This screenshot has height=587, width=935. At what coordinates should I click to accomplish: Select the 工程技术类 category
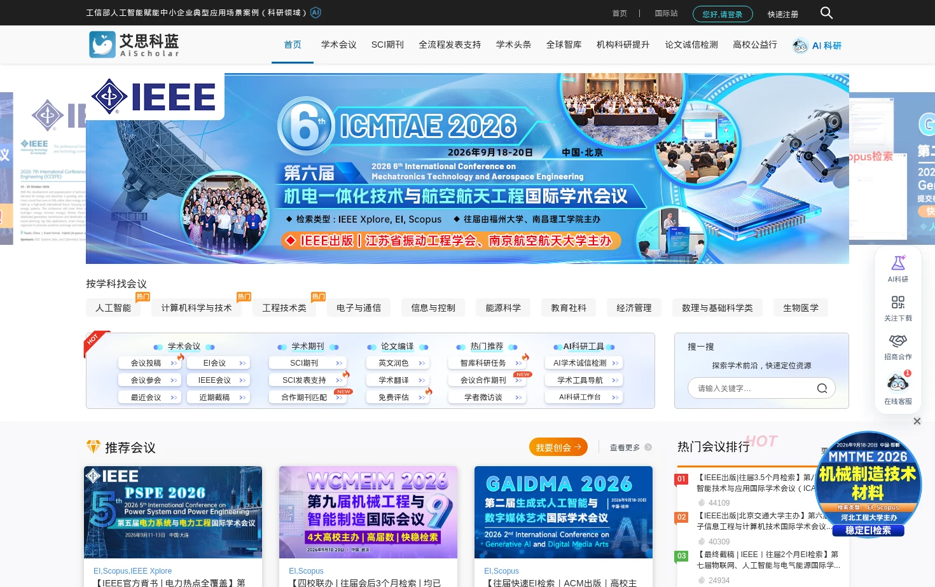pyautogui.click(x=284, y=308)
